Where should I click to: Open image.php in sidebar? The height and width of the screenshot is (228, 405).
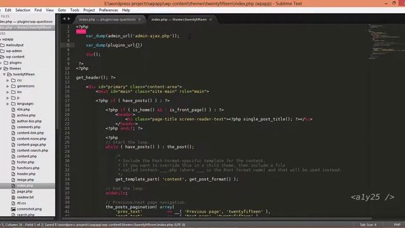25,180
